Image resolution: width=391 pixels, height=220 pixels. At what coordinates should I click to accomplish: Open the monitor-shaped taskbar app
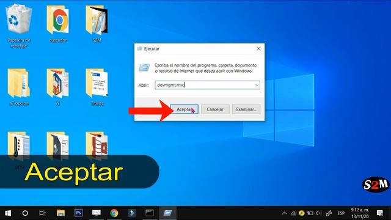97,213
